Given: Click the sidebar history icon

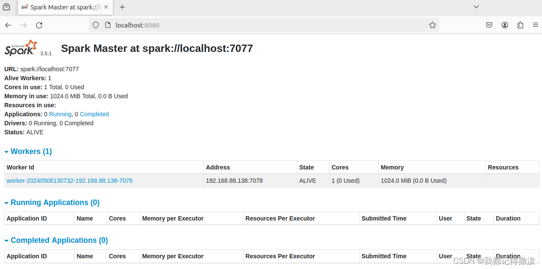Looking at the screenshot, I should click(x=6, y=7).
